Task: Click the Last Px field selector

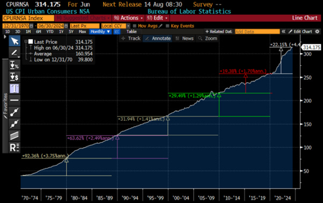Action: pyautogui.click(x=84, y=26)
